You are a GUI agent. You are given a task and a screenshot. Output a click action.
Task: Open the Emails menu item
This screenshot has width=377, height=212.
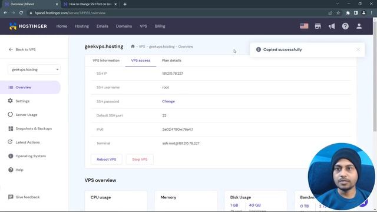(102, 26)
